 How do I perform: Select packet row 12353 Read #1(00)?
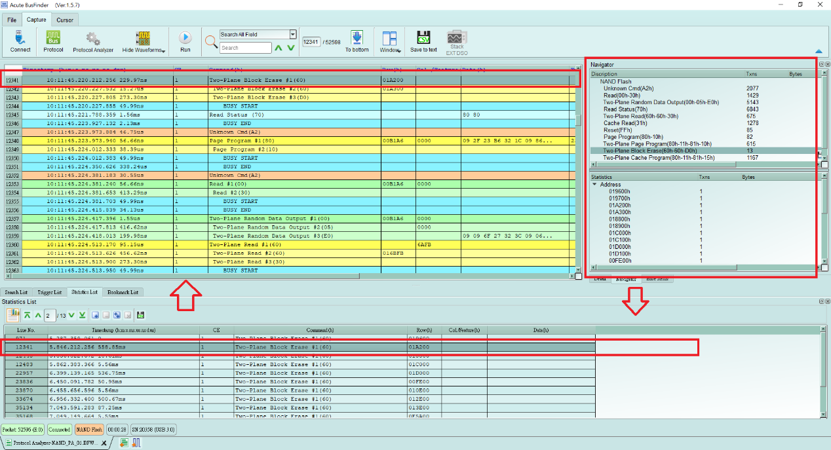[x=290, y=184]
